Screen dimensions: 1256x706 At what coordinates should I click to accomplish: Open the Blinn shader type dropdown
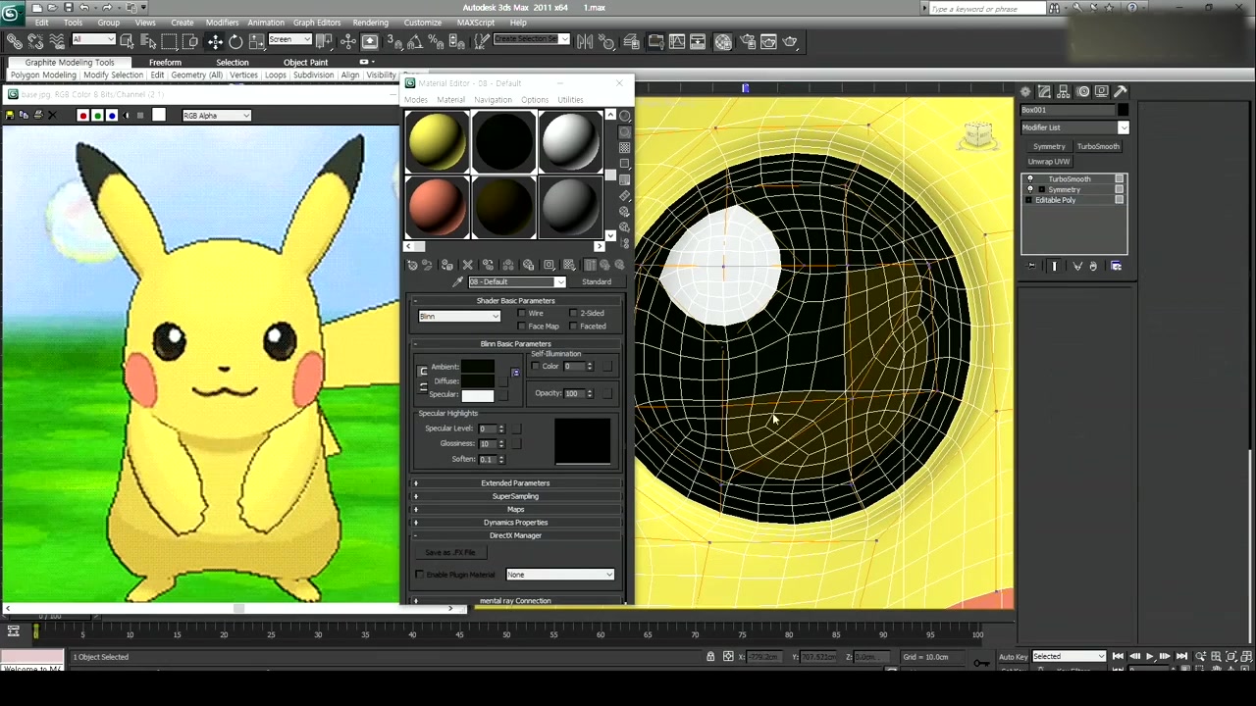[459, 317]
